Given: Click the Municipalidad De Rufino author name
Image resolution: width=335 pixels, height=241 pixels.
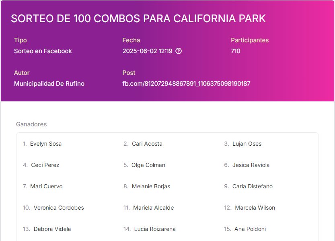Looking at the screenshot, I should click(x=49, y=84).
